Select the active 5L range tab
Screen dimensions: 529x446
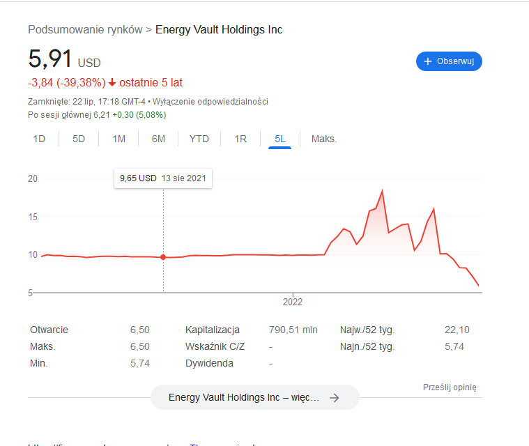[280, 139]
